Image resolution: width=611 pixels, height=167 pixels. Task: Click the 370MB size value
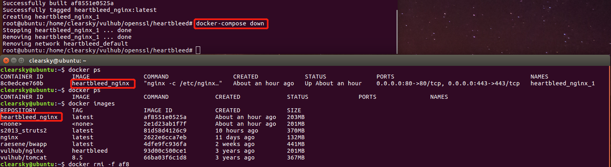[296, 131]
